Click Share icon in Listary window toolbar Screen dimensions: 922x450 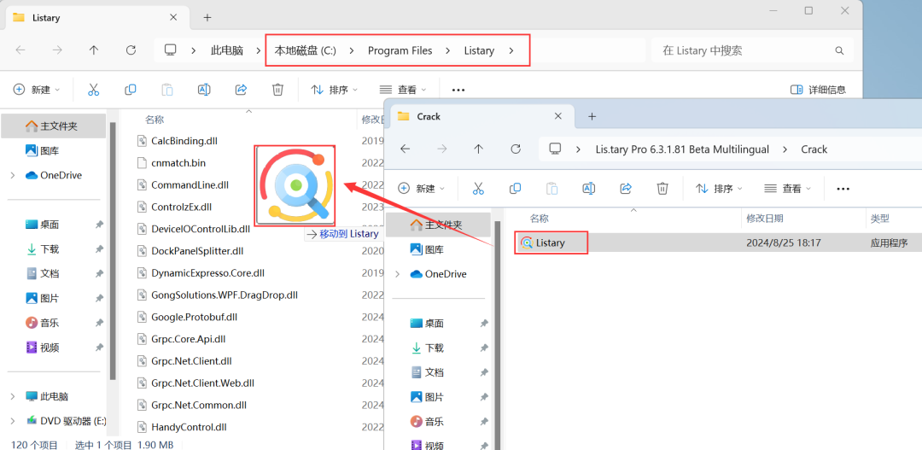(241, 90)
